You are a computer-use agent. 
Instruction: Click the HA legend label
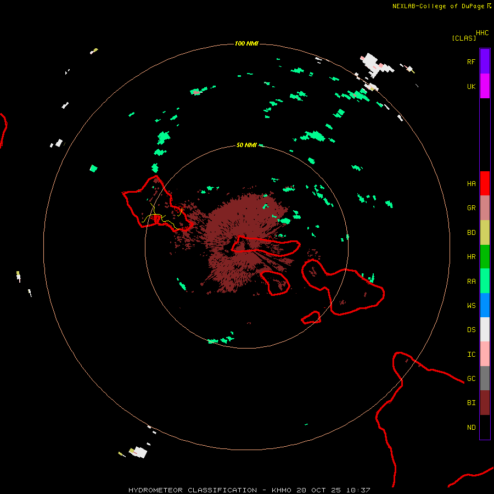471,184
